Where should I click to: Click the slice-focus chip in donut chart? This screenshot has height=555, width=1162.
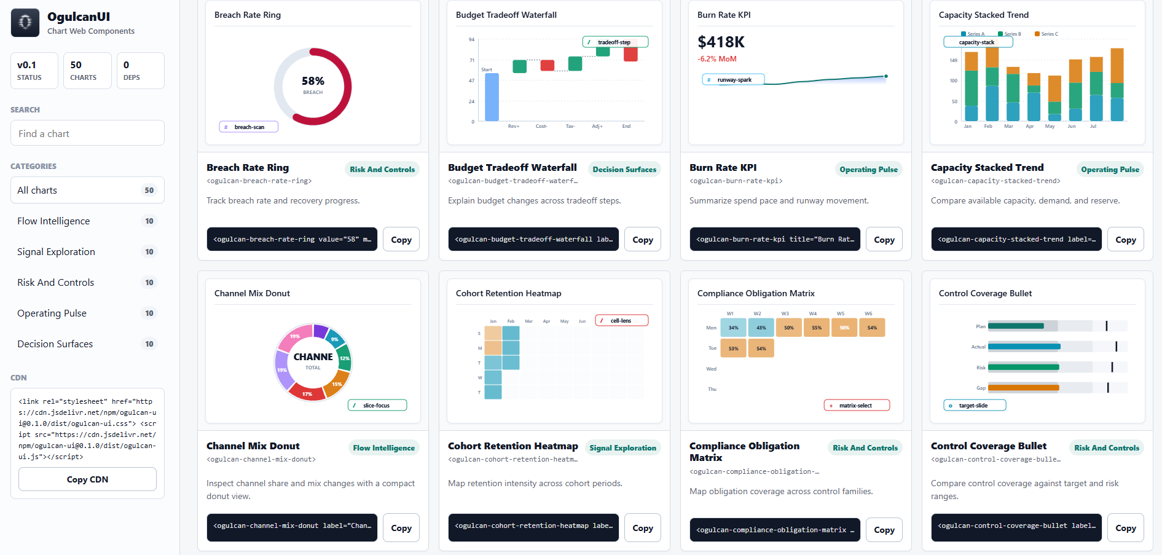377,405
